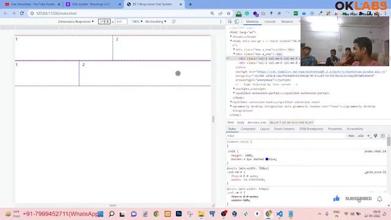Image resolution: width=391 pixels, height=220 pixels.
Task: Expand the quillbot-extension-portal node
Action: [x=234, y=93]
